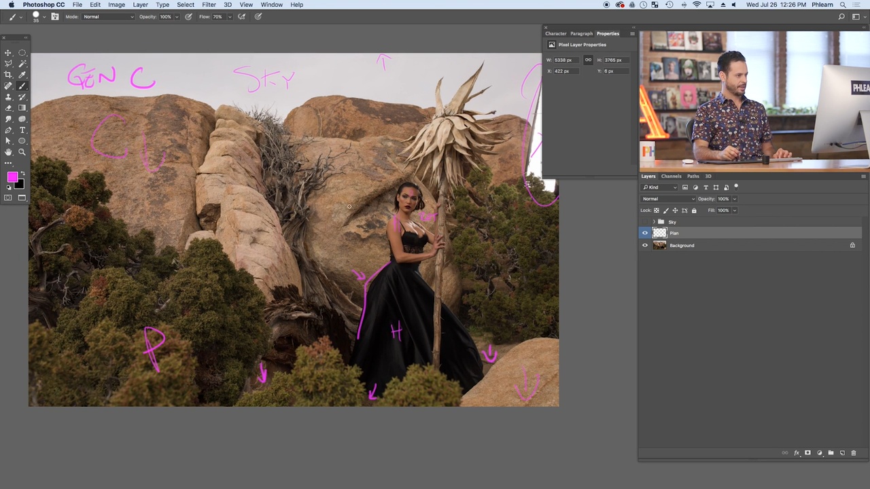This screenshot has width=870, height=489.
Task: Toggle link between width and height
Action: tap(588, 60)
